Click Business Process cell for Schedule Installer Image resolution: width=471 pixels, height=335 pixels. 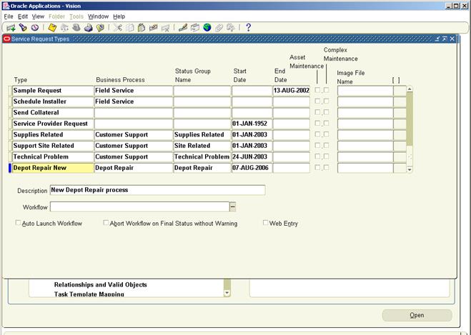click(134, 101)
